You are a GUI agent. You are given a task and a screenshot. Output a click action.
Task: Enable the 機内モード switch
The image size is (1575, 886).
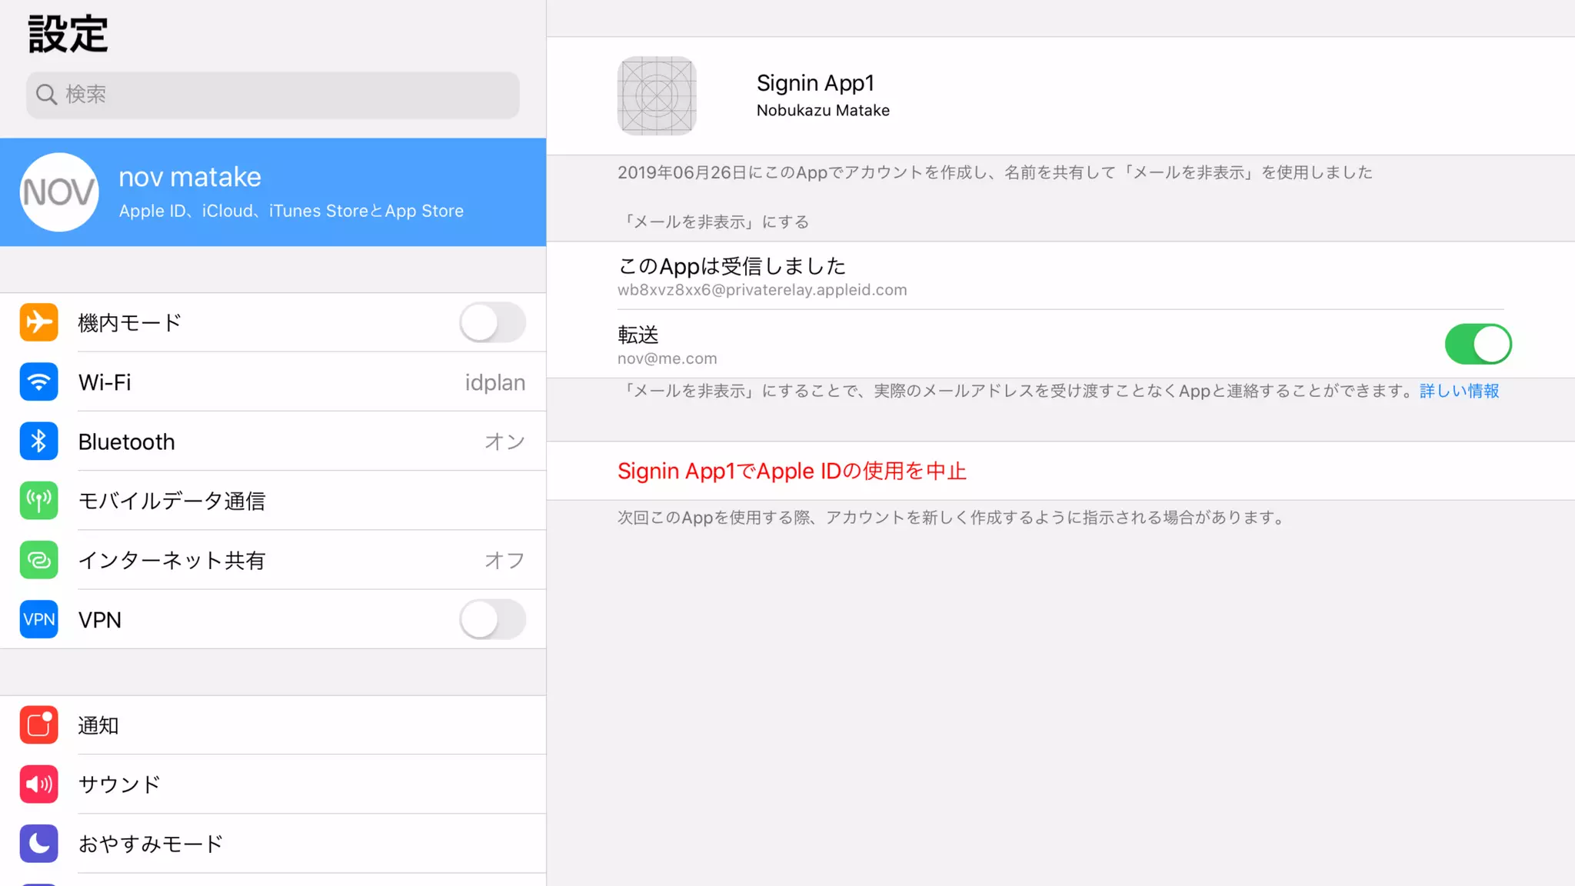[x=492, y=322]
